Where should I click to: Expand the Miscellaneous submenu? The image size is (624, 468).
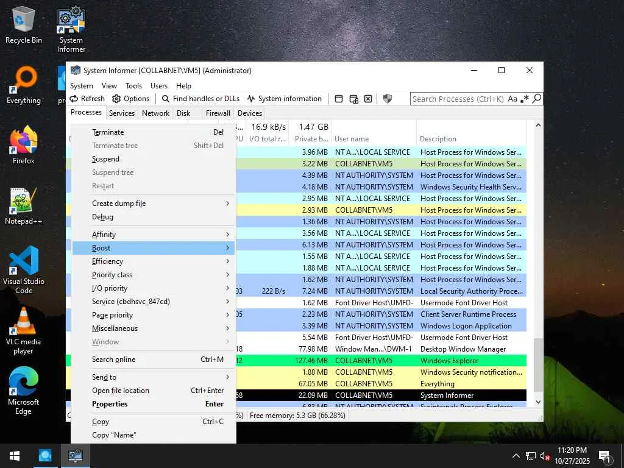tap(154, 328)
